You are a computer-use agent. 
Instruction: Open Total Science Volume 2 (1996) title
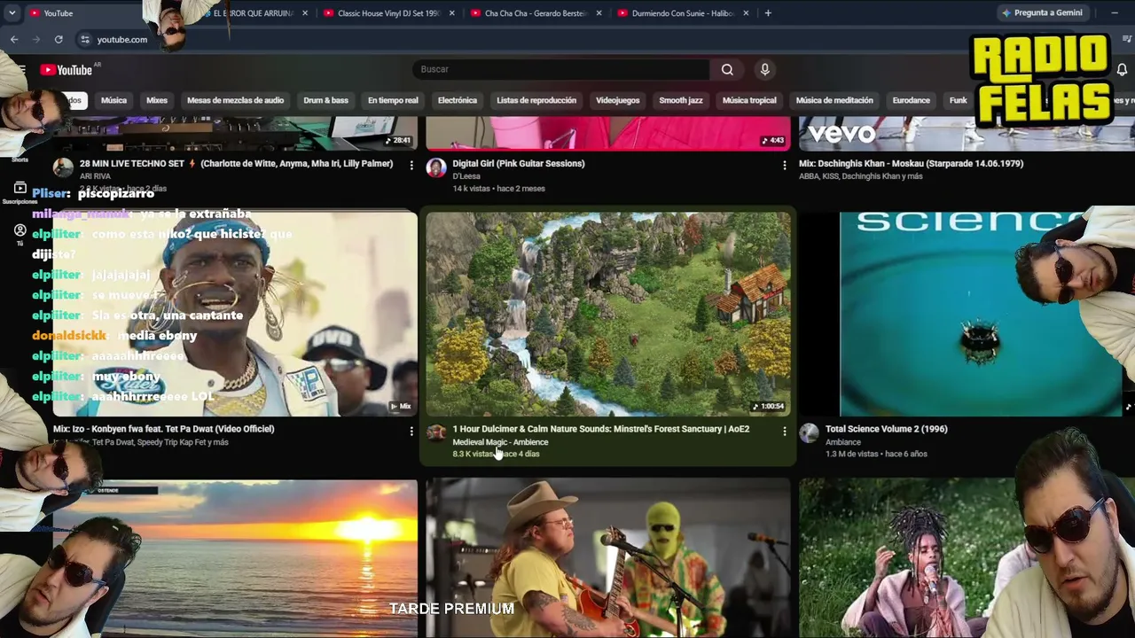coord(886,429)
